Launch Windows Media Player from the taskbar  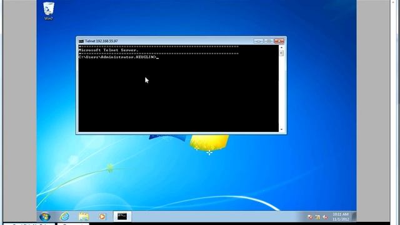(102, 217)
